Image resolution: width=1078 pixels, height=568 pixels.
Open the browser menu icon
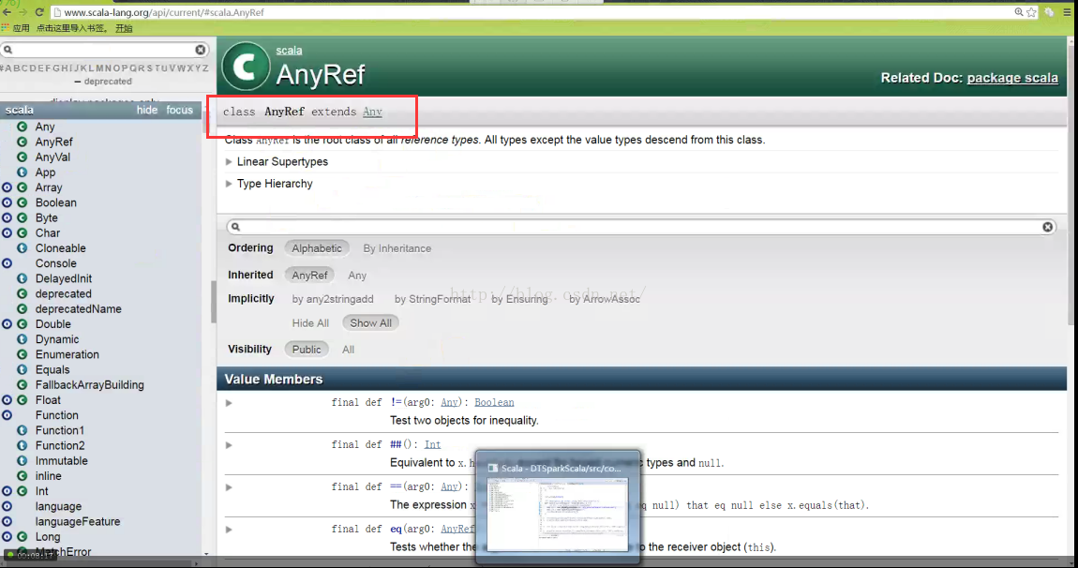1067,11
